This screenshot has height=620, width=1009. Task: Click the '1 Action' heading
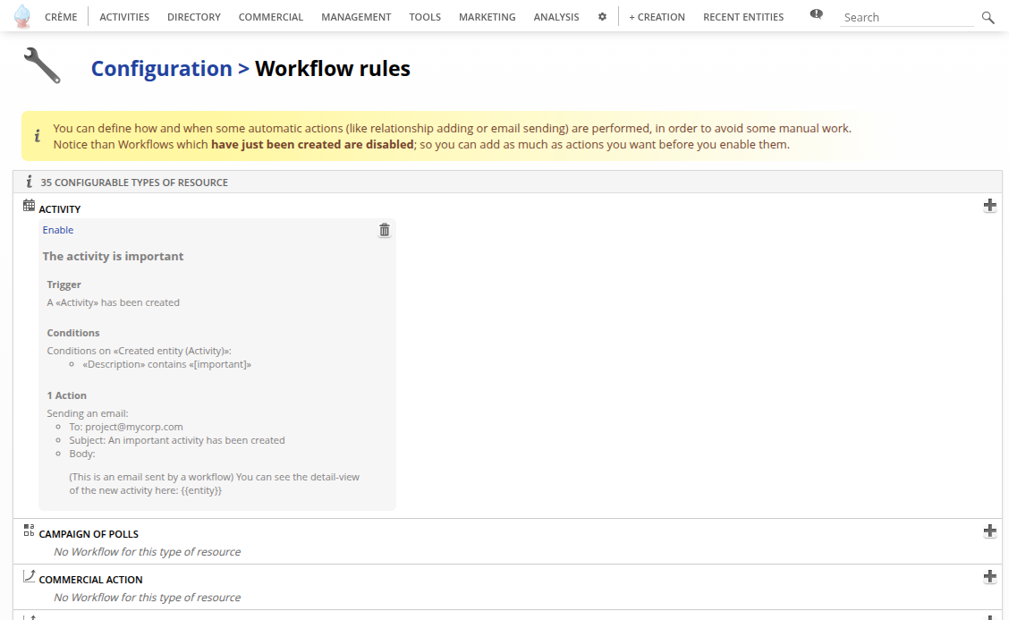(66, 395)
